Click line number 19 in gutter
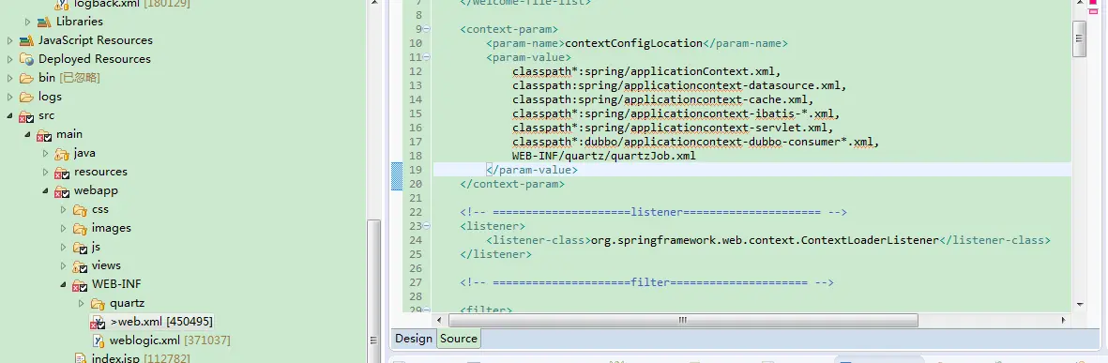The width and height of the screenshot is (1108, 363). (x=415, y=170)
